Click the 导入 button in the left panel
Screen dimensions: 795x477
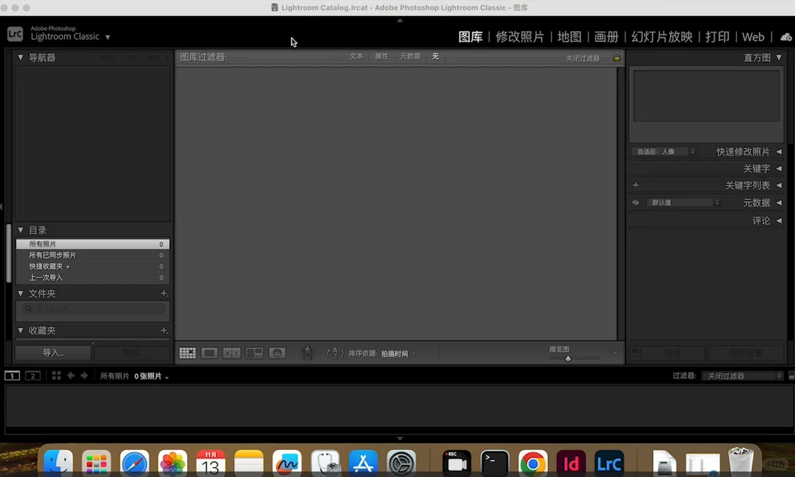[53, 352]
